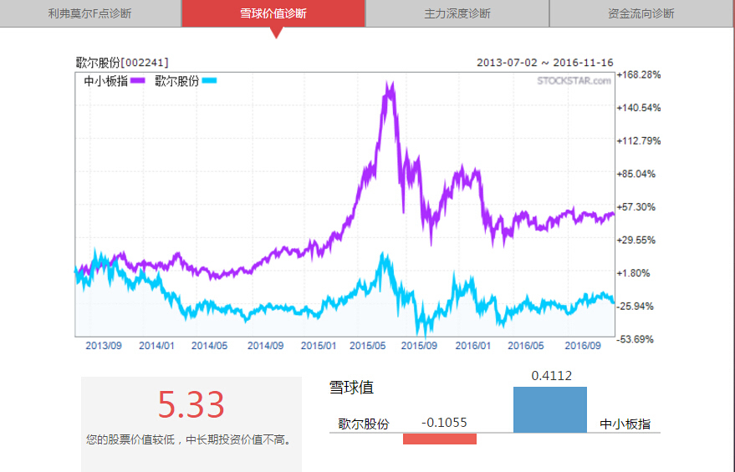Click the -25.94% axis label
735x472 pixels.
635,307
